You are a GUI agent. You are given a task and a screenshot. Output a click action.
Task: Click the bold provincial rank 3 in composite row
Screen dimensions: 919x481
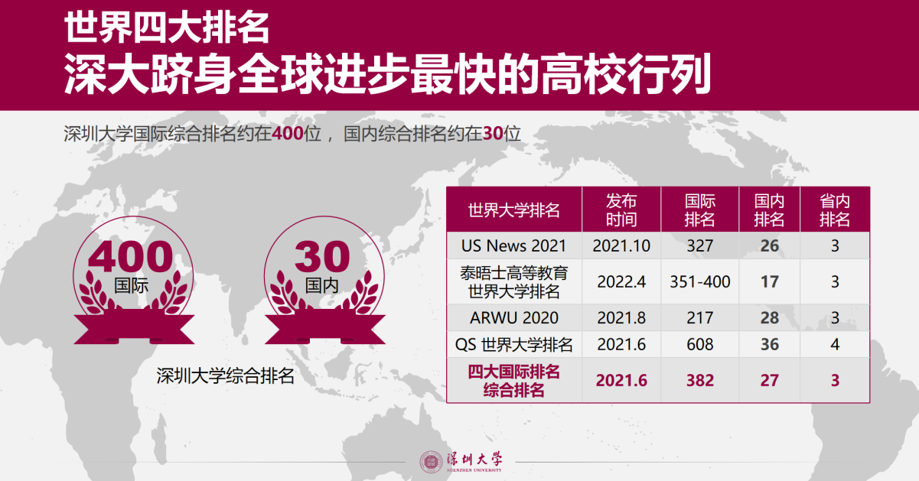836,380
